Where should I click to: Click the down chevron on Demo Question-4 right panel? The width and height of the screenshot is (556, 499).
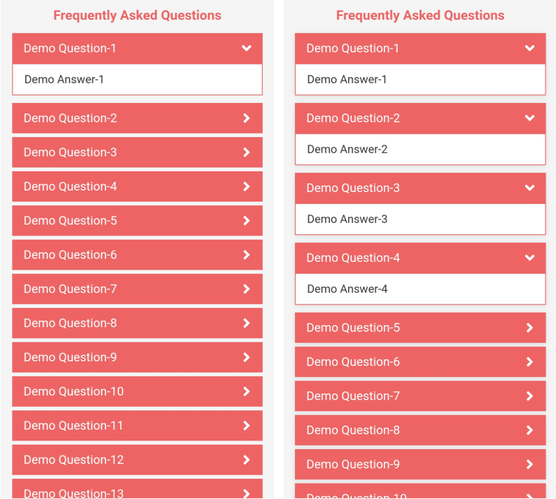(x=530, y=257)
